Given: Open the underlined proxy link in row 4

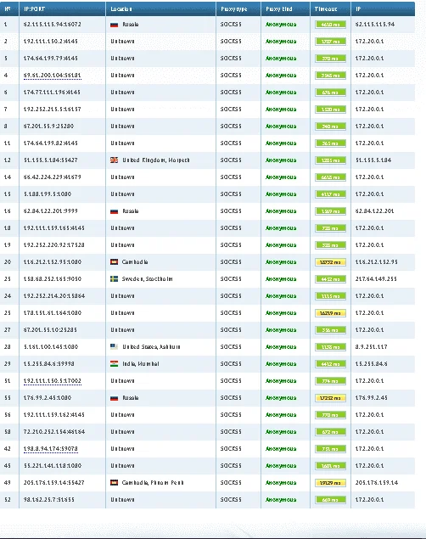Looking at the screenshot, I should point(53,76).
